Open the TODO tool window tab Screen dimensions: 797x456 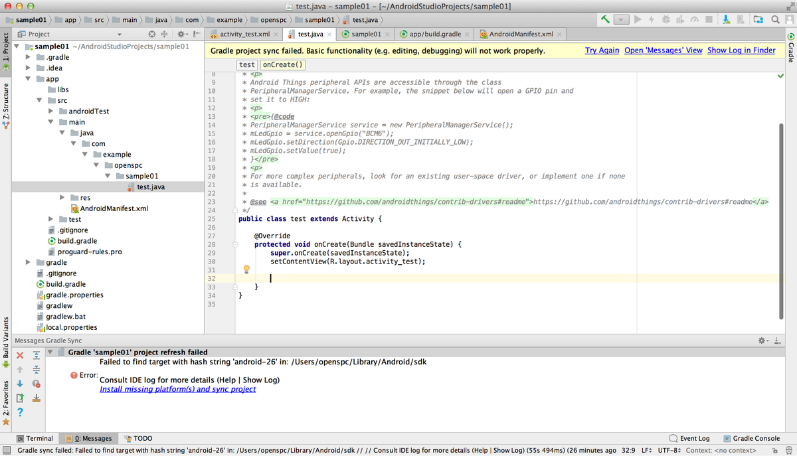pyautogui.click(x=138, y=438)
